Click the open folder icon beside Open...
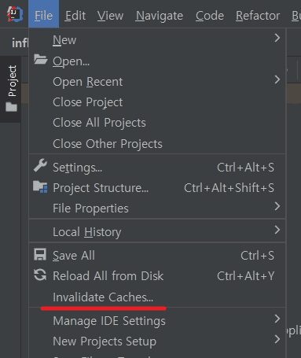The image size is (301, 358). click(41, 60)
